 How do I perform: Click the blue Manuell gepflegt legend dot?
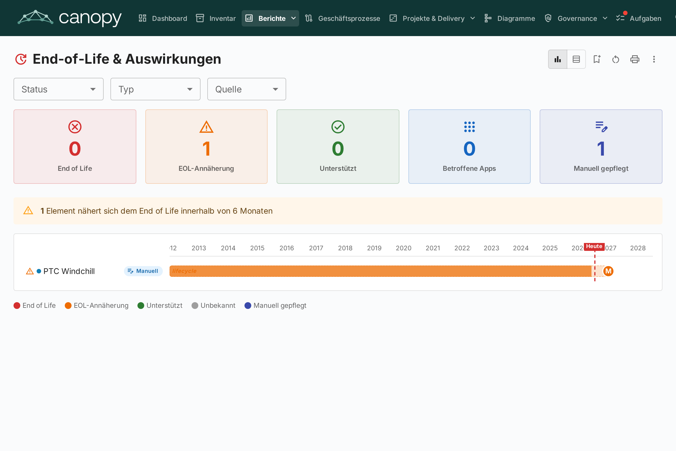(x=248, y=306)
